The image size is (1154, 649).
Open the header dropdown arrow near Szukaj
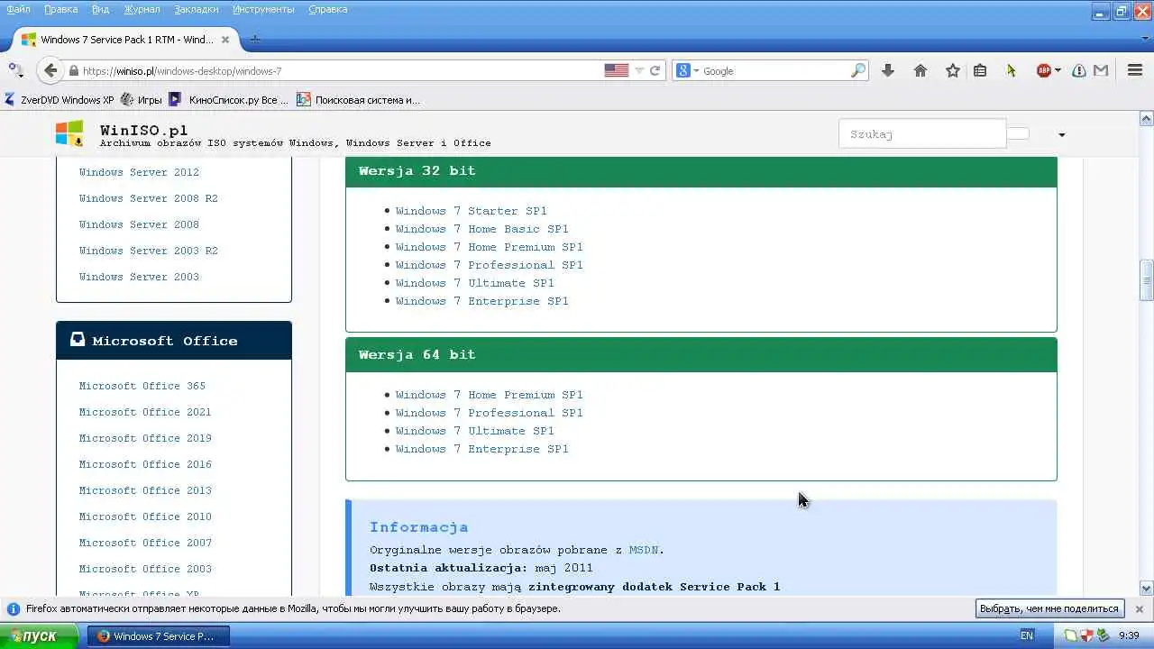[x=1061, y=135]
